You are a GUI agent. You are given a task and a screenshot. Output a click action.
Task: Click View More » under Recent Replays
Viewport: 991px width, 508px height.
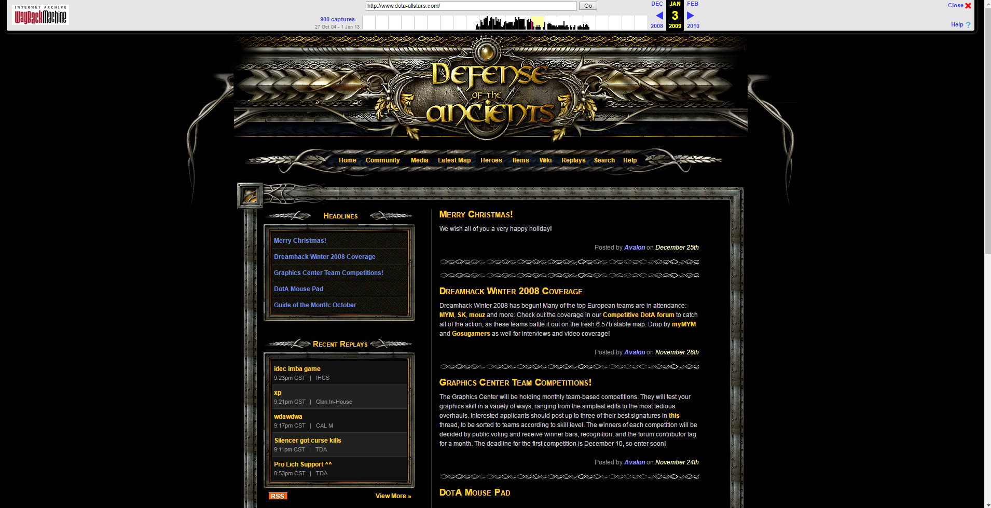click(393, 496)
